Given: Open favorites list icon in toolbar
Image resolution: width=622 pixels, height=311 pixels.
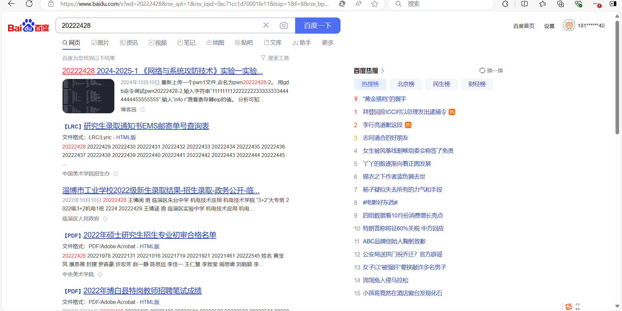Looking at the screenshot, I should pyautogui.click(x=543, y=4).
